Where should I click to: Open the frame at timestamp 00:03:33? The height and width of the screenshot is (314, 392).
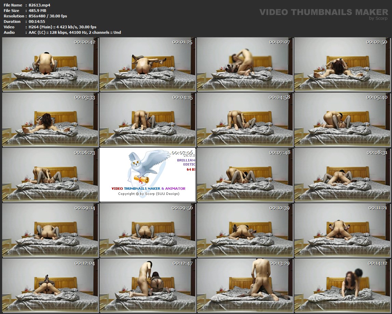(x=50, y=119)
